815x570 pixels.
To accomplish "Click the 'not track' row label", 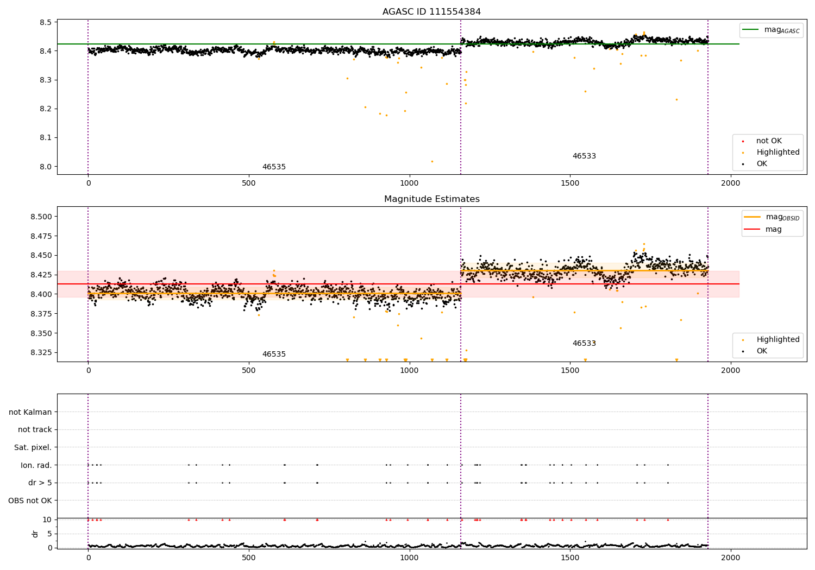I will [35, 429].
